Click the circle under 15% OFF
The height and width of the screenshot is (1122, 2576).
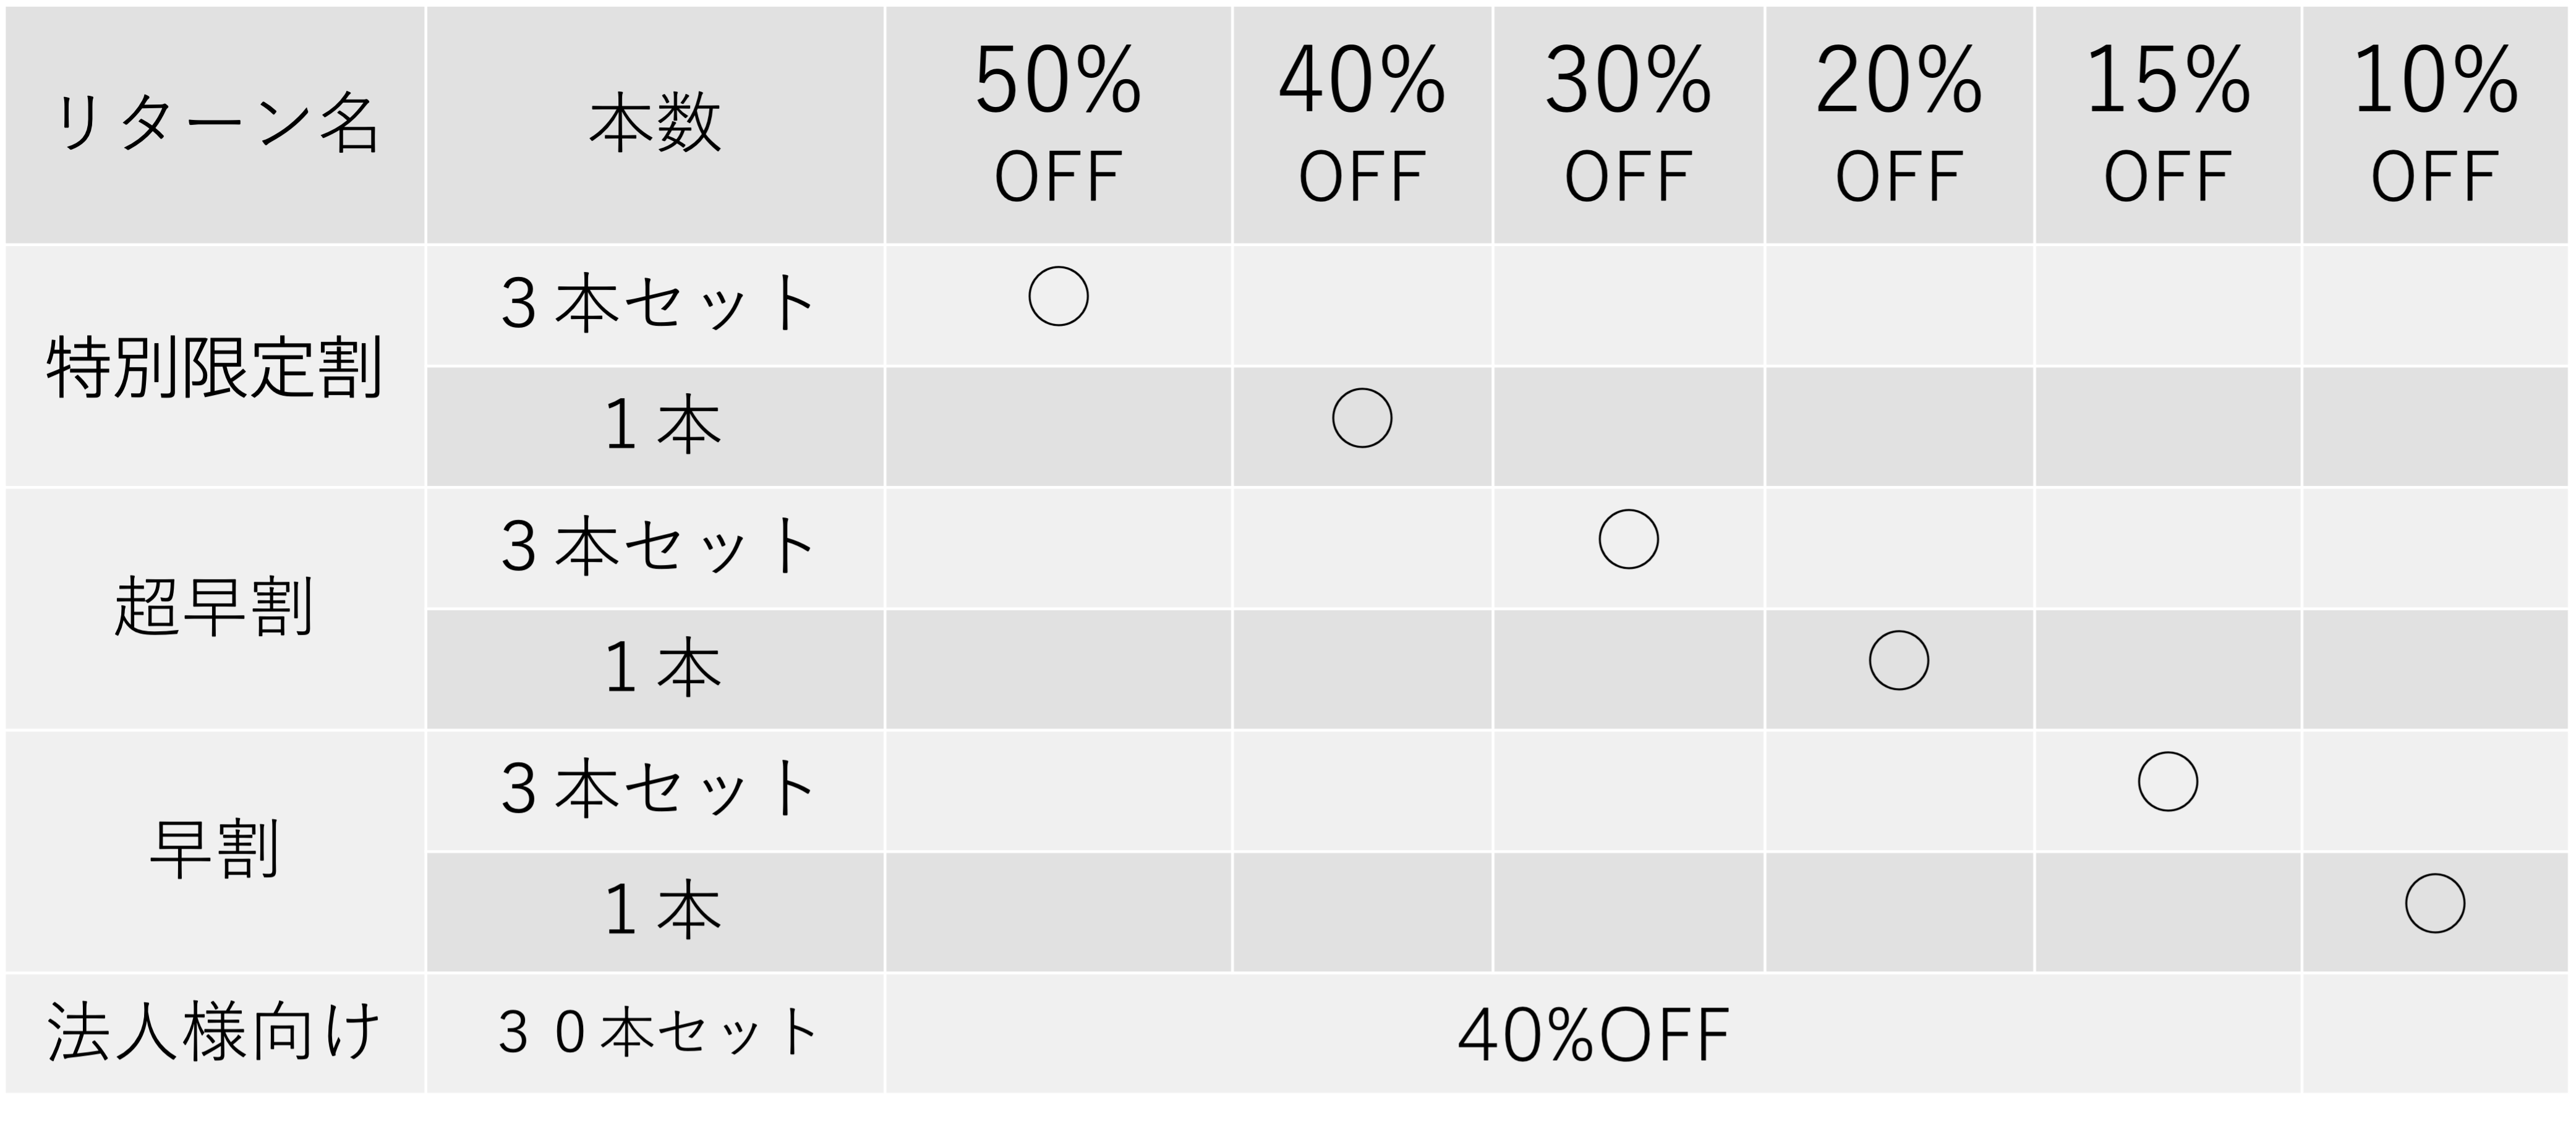(2167, 781)
